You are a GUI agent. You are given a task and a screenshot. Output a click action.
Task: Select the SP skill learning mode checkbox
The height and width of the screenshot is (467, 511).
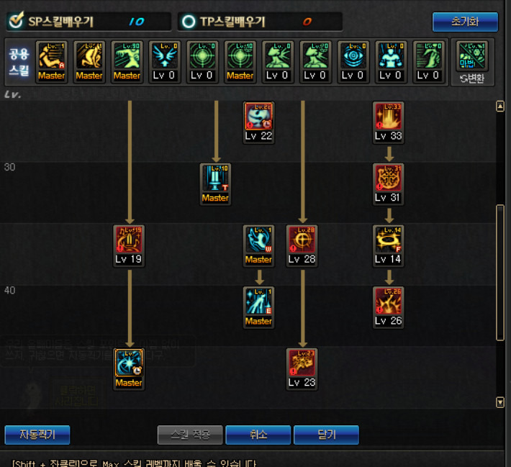pos(16,21)
